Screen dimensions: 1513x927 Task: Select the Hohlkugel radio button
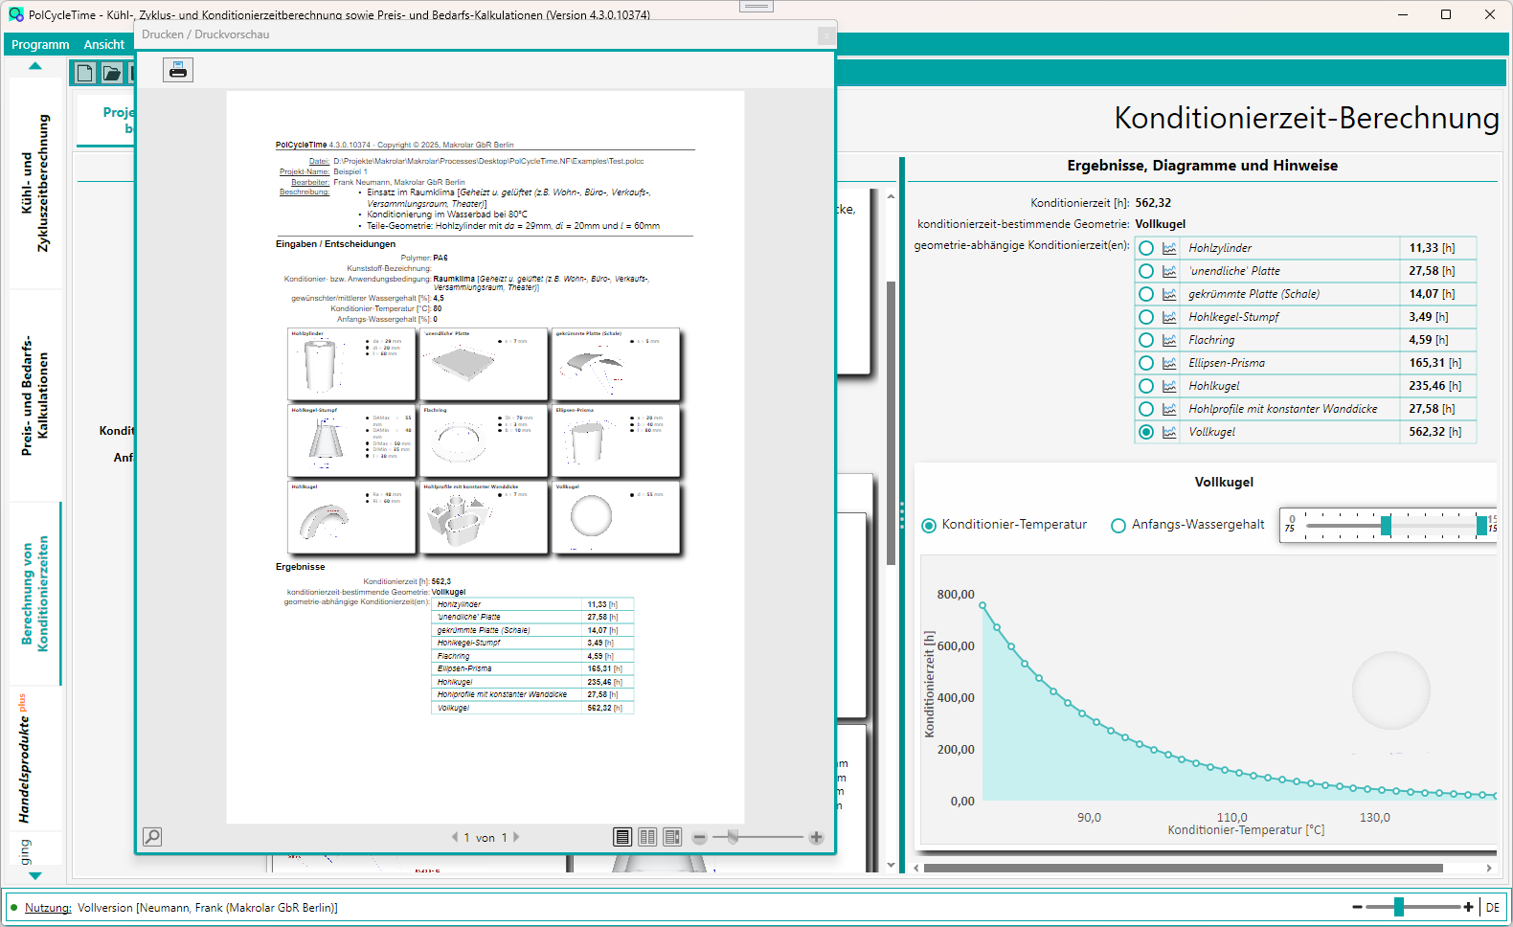1146,386
